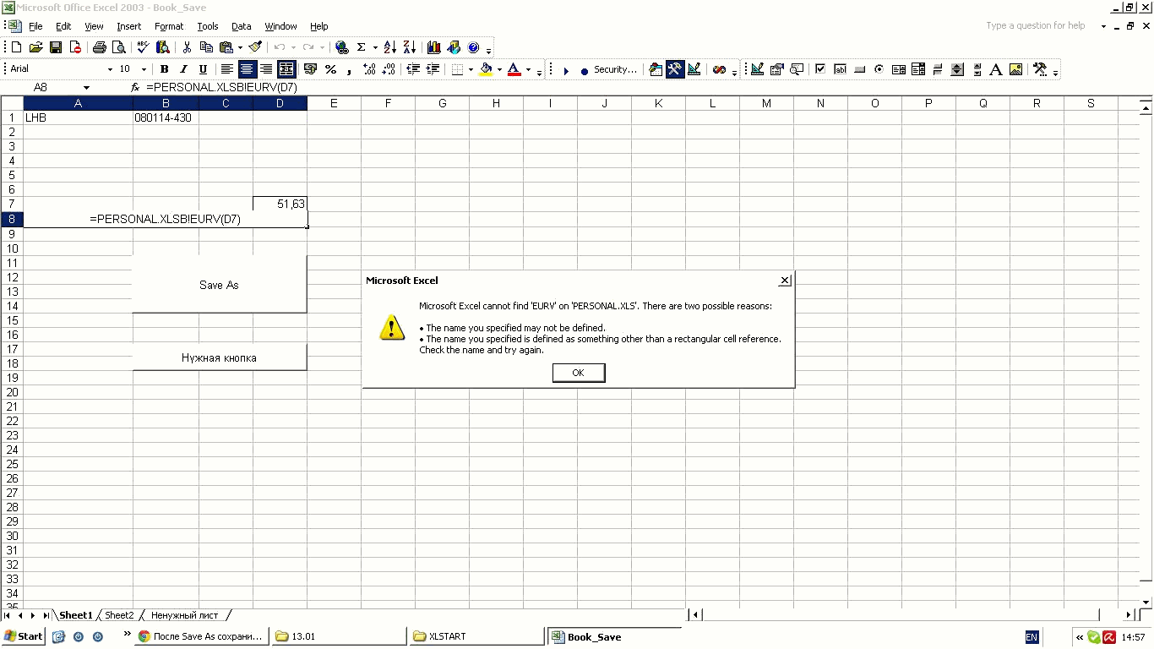
Task: Open the Name Box dropdown arrow
Action: pyautogui.click(x=86, y=88)
